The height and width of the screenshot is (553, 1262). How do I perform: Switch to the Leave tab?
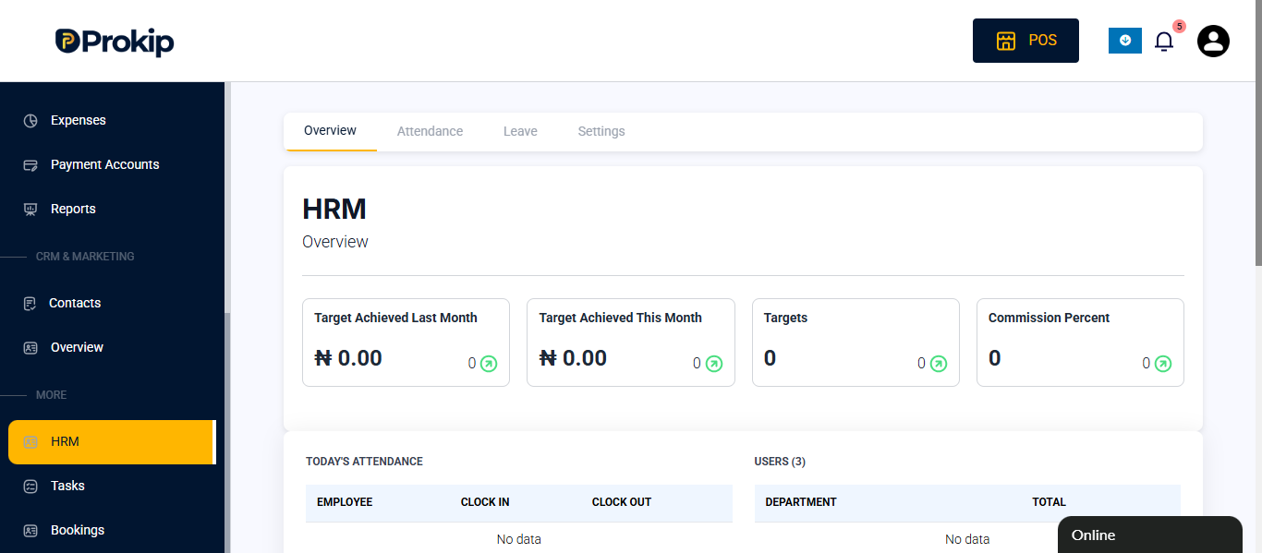click(520, 131)
